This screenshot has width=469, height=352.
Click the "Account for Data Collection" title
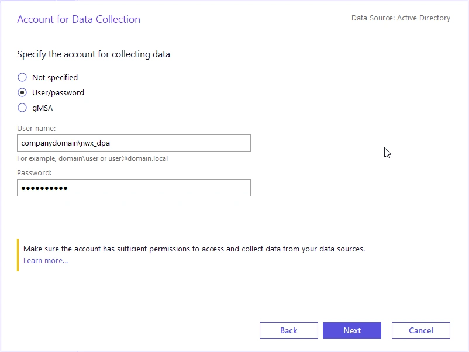[x=78, y=19]
